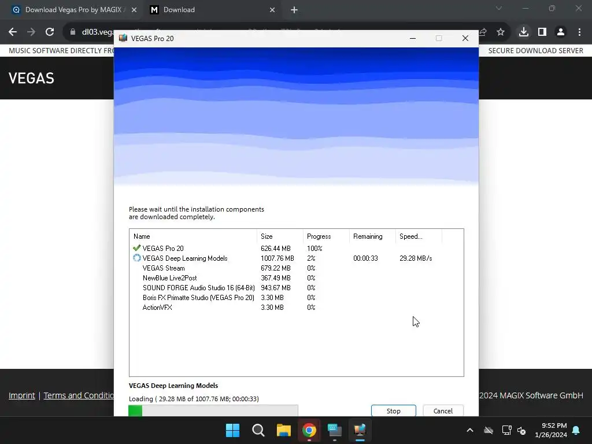Image resolution: width=592 pixels, height=444 pixels.
Task: Open the clock and date panel
Action: tap(551, 430)
